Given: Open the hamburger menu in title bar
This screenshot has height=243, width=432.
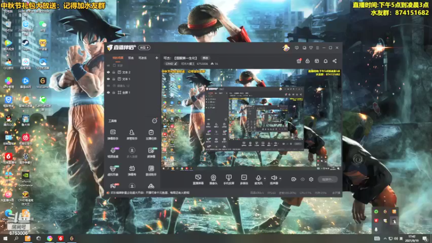Looking at the screenshot, I should (x=318, y=48).
